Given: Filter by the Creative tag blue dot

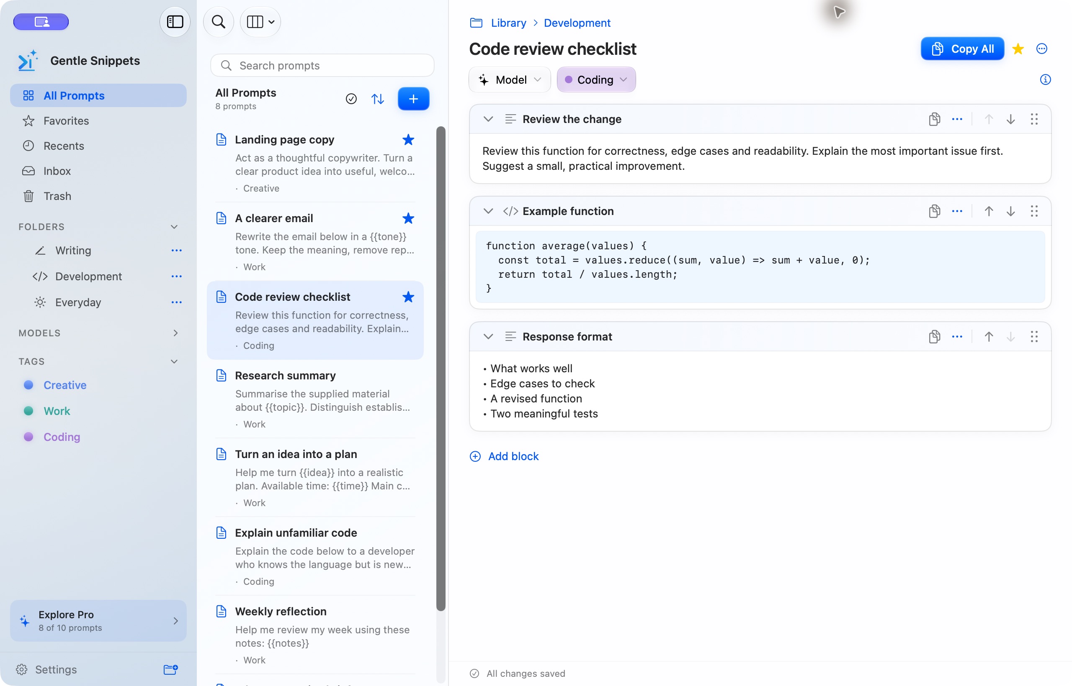Looking at the screenshot, I should point(28,385).
